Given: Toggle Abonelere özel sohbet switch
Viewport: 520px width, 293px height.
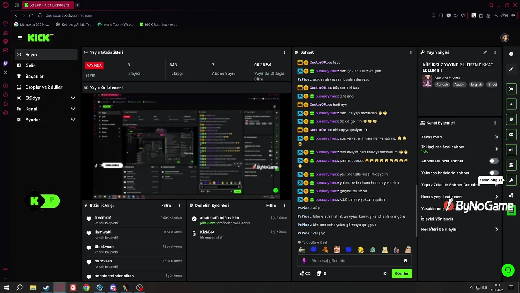Looking at the screenshot, I should pyautogui.click(x=494, y=161).
